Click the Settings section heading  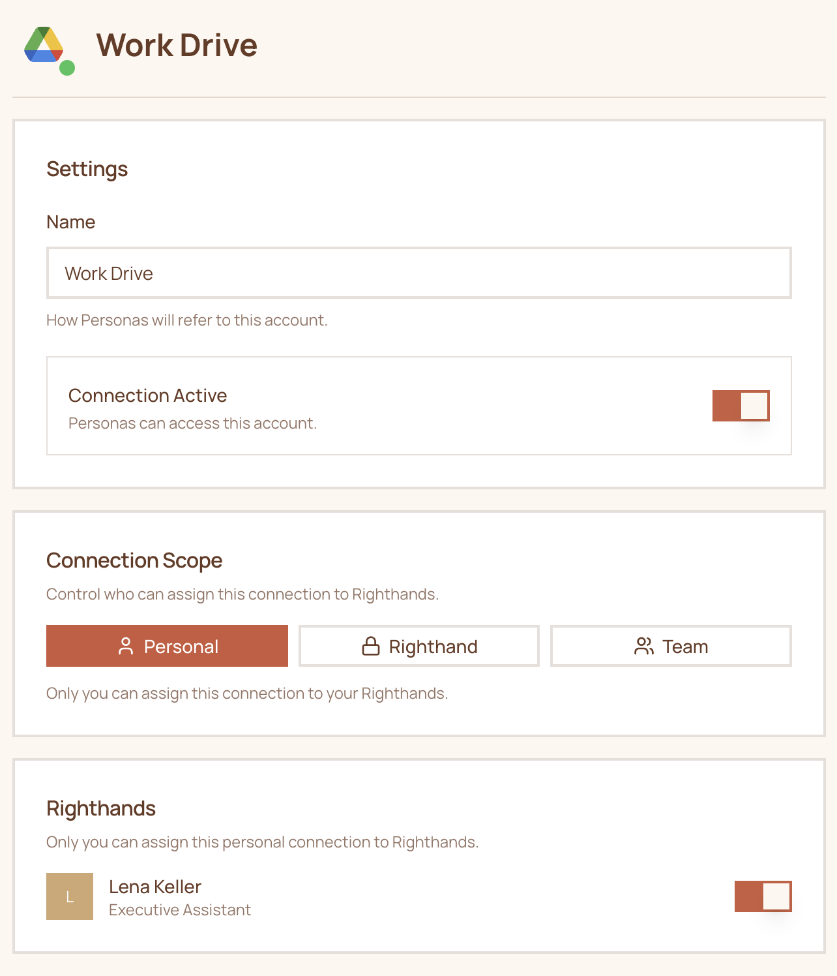[87, 169]
